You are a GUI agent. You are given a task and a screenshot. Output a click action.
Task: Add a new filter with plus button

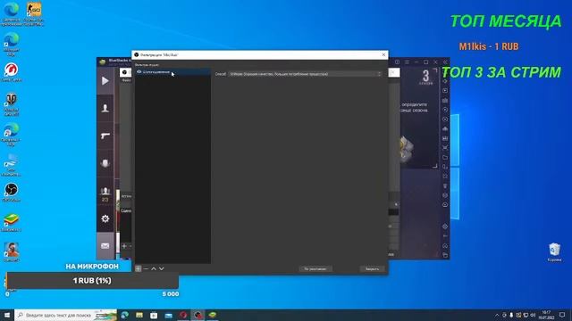[139, 268]
